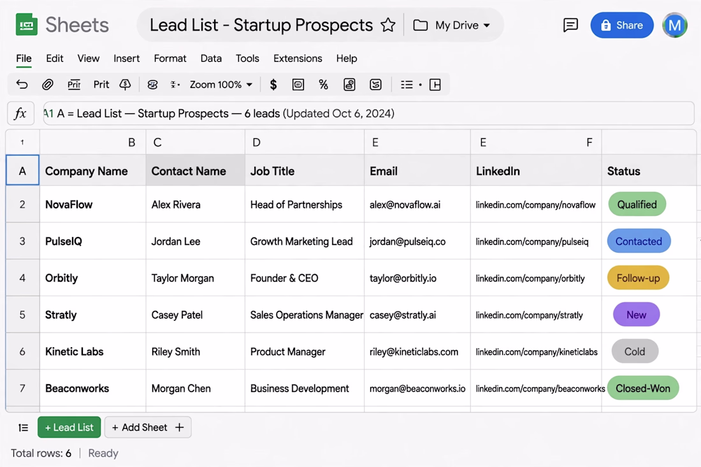Open the linkedin.com/company/orbitly link
Image resolution: width=701 pixels, height=467 pixels.
[530, 278]
